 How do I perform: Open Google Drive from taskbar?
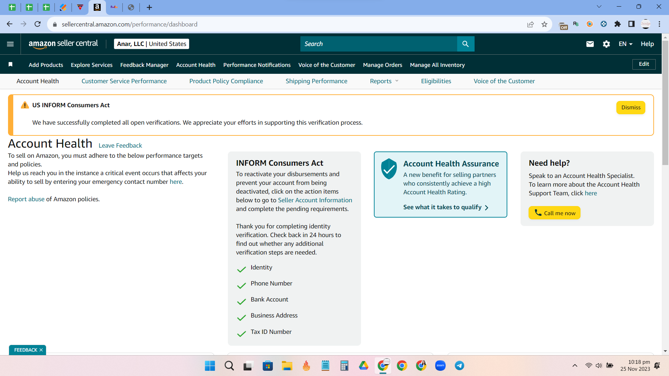364,366
